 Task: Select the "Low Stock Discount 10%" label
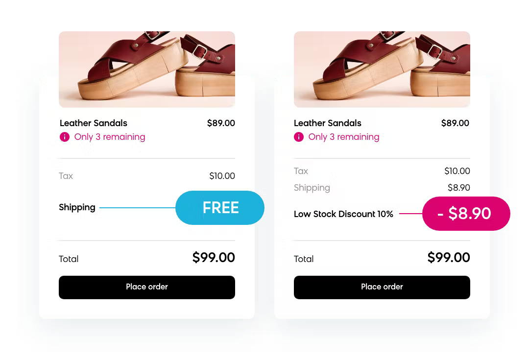coord(343,214)
